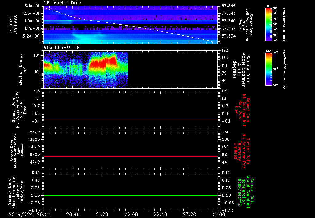Click the red line in scanner position panel
The width and height of the screenshot is (315, 218).
[x=130, y=156]
